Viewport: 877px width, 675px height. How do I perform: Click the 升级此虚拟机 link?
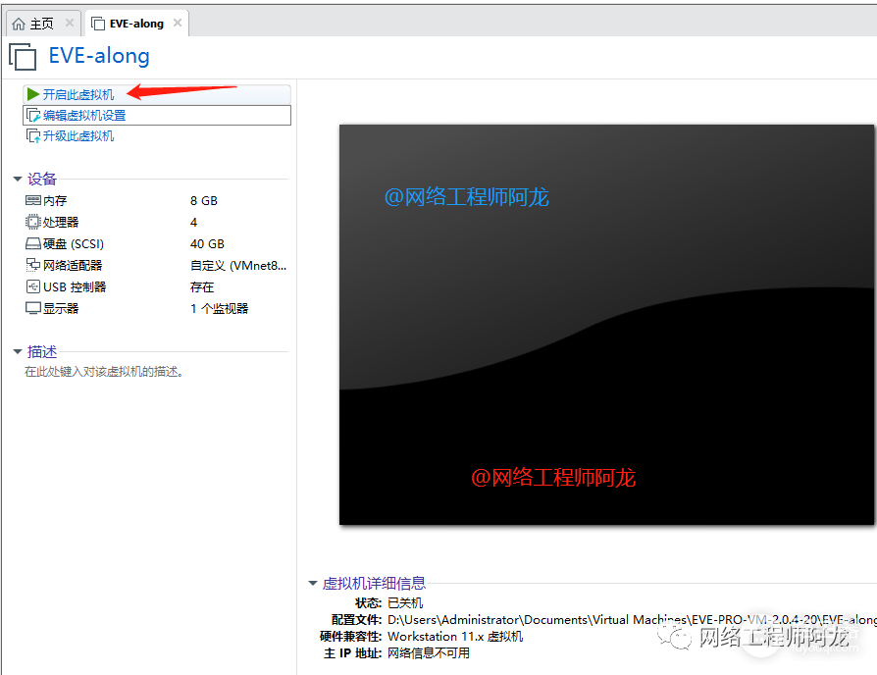tap(78, 136)
